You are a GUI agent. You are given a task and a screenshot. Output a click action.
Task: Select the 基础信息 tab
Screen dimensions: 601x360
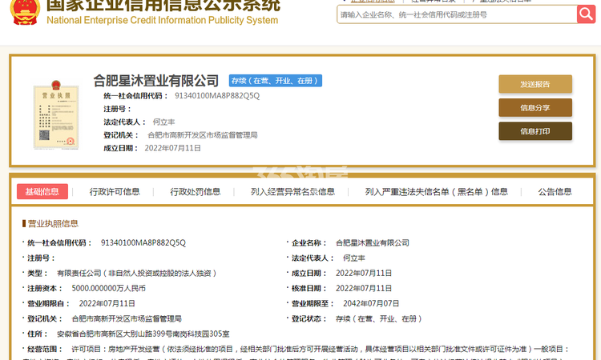42,192
